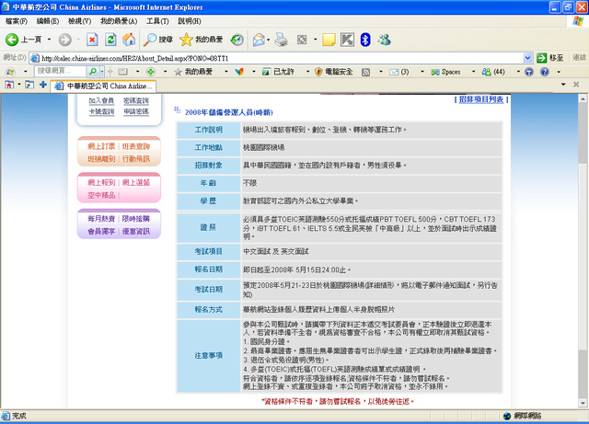
Task: Select the 中華航空公司 China Airline tab
Action: click(x=104, y=86)
